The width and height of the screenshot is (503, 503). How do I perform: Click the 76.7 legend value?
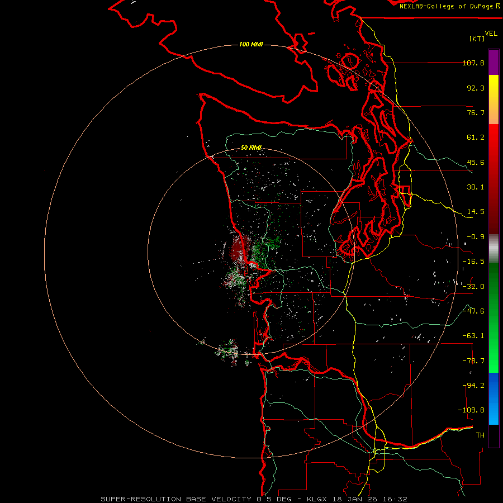[476, 112]
